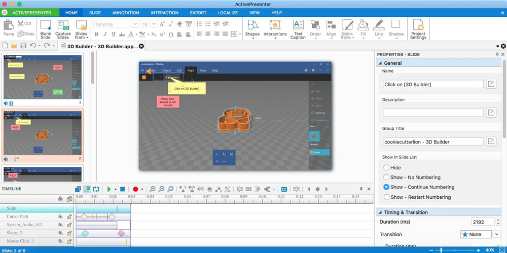Insert a Blank Slide
The width and height of the screenshot is (507, 253).
click(x=46, y=29)
